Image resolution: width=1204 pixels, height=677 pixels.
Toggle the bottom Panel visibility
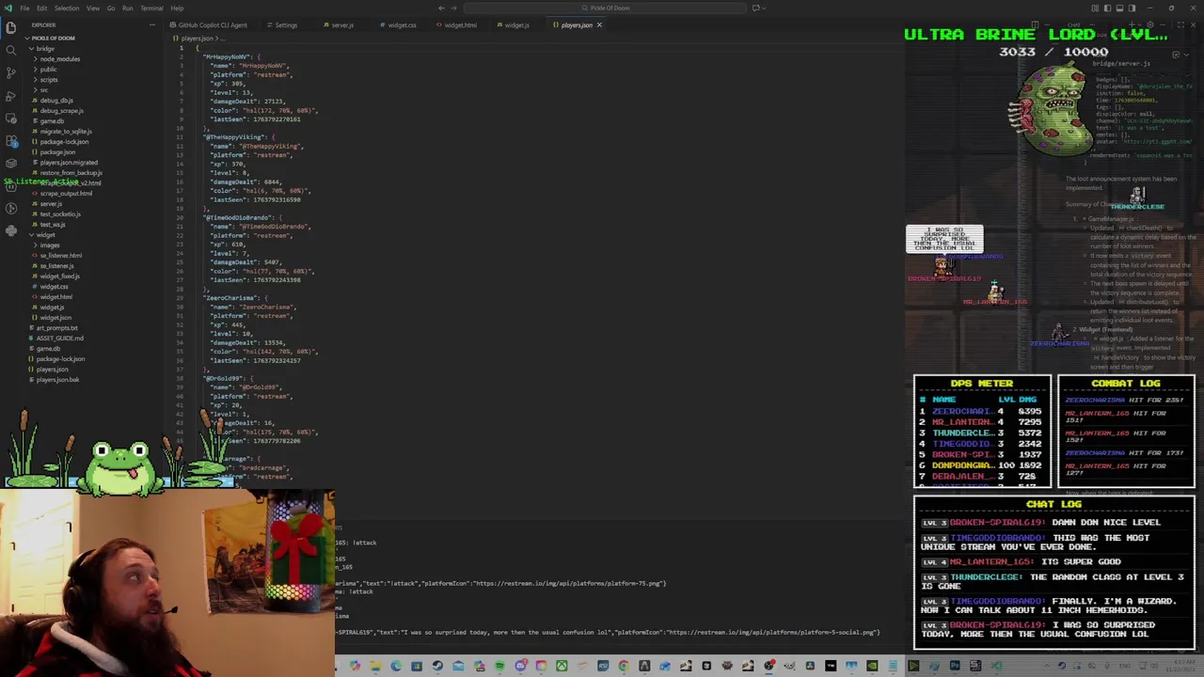[x=1119, y=8]
